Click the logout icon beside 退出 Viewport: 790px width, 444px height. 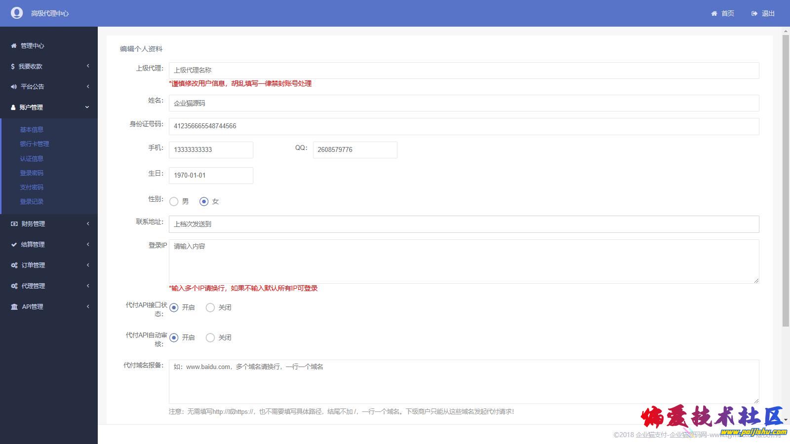pyautogui.click(x=754, y=13)
